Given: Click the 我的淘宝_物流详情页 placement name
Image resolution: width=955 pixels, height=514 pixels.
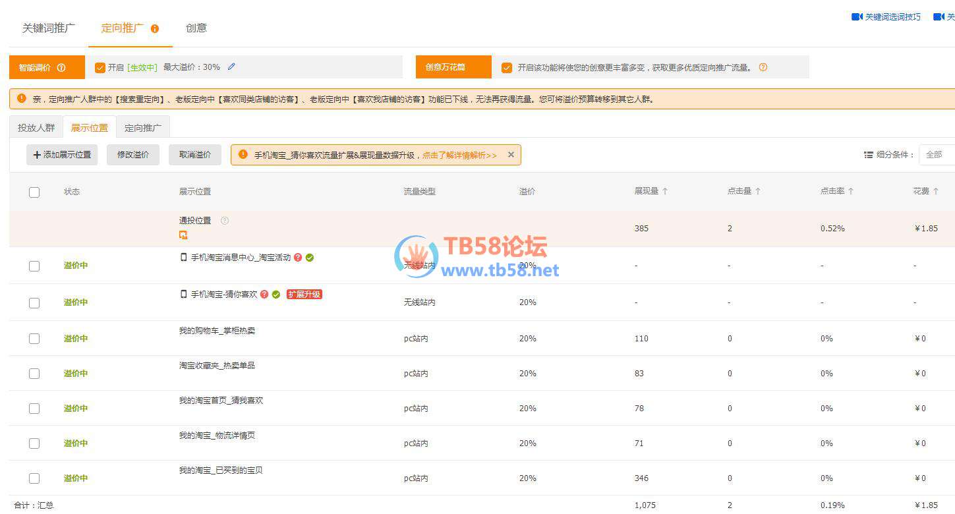Looking at the screenshot, I should click(x=217, y=435).
